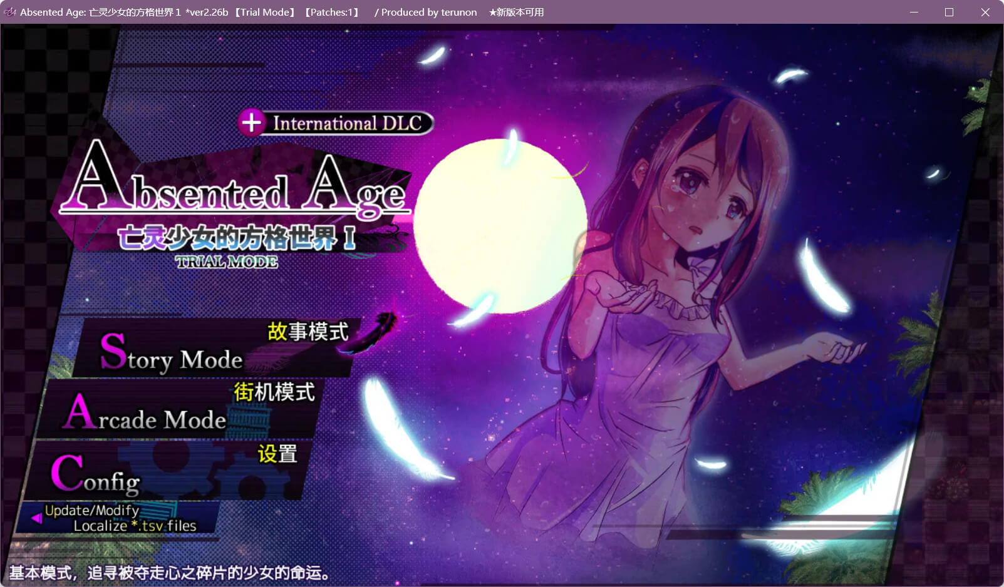Viewport: 1004px width, 587px height.
Task: Click the 设置 Chinese label
Action: point(277,454)
